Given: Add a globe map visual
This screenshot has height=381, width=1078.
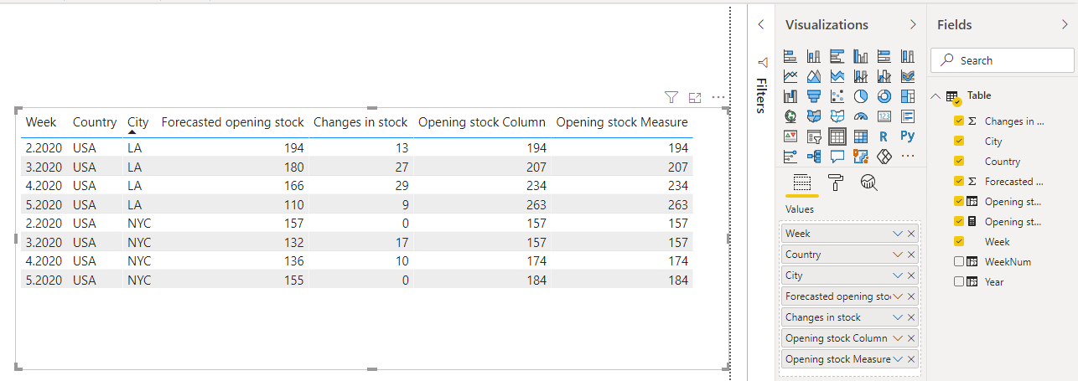Looking at the screenshot, I should click(790, 116).
